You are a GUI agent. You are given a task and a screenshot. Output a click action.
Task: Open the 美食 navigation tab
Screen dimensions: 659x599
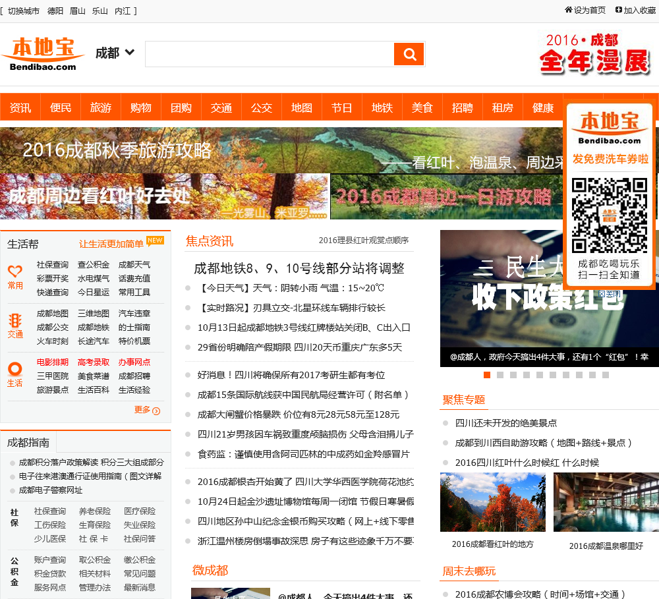[422, 107]
